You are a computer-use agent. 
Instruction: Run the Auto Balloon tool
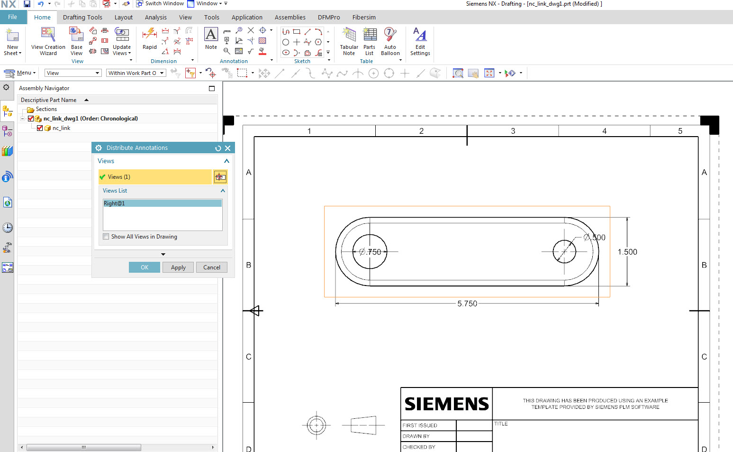[390, 41]
